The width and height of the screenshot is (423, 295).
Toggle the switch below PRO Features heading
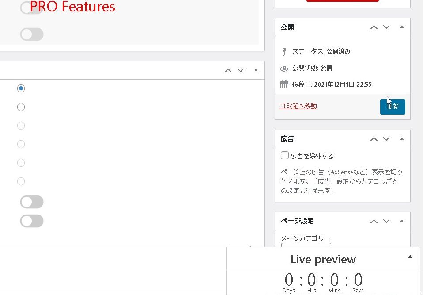coord(32,34)
